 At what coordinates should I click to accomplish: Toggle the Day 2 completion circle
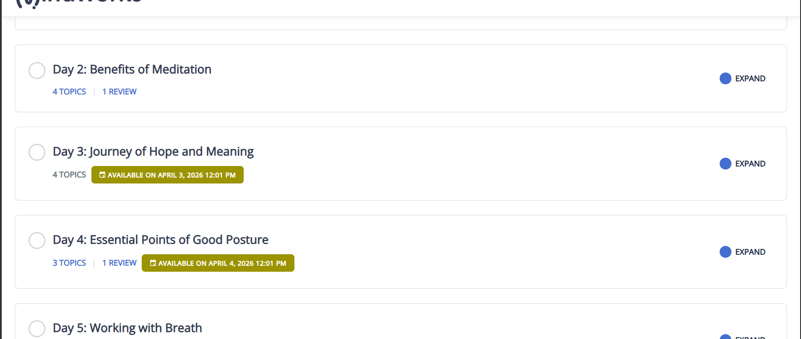[37, 70]
